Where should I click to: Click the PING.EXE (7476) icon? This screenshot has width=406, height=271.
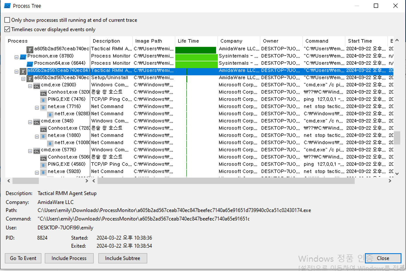[43, 100]
